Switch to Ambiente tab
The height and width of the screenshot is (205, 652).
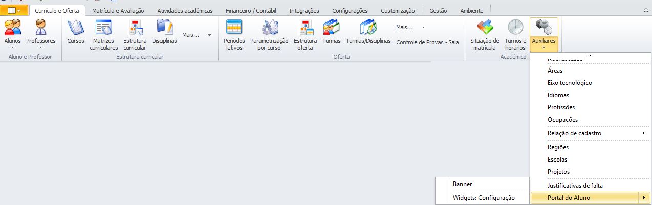[472, 10]
